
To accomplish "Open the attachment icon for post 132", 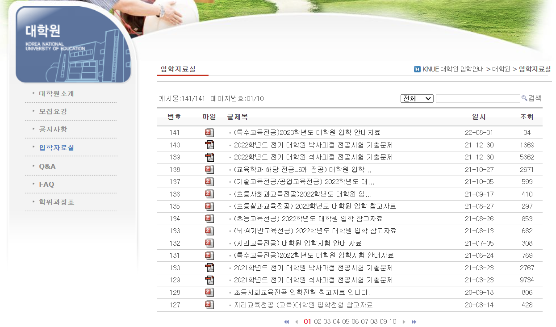I will click(209, 243).
